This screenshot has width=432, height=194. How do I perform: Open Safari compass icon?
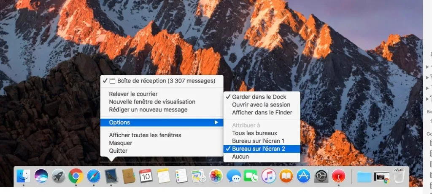click(94, 176)
